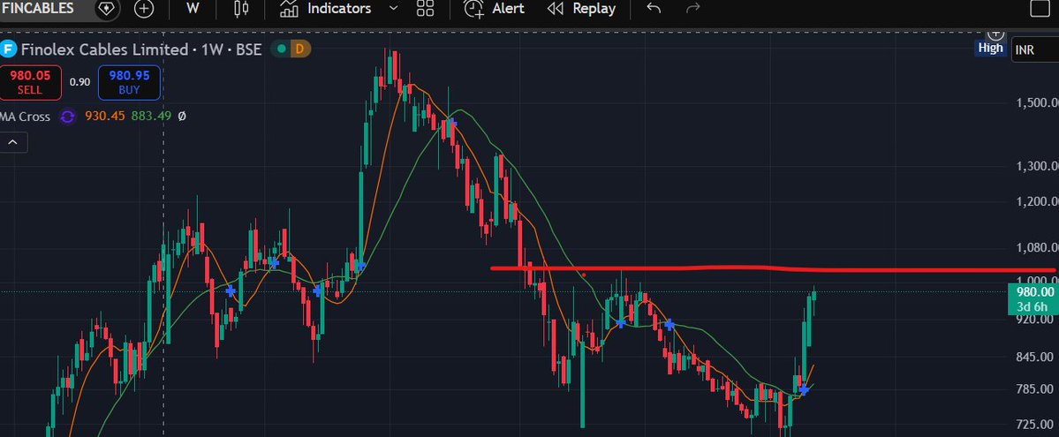Select the red horizontal resistance line
The height and width of the screenshot is (437, 1059).
click(x=772, y=268)
